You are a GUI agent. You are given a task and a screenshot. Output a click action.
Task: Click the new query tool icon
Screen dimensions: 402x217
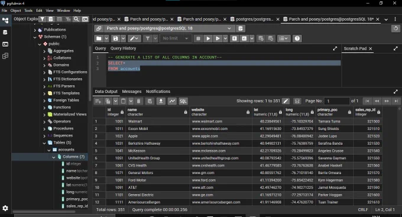click(240, 28)
